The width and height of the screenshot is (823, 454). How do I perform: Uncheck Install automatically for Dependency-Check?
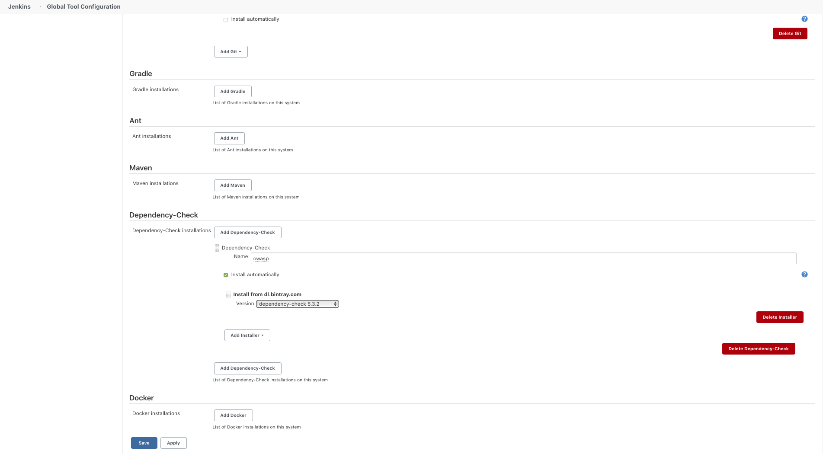point(226,275)
